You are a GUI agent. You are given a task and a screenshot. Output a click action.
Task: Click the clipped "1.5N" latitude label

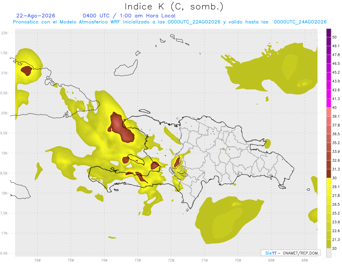tap(4, 53)
